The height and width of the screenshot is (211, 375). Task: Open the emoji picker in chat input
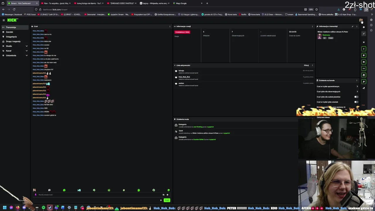coord(167,195)
